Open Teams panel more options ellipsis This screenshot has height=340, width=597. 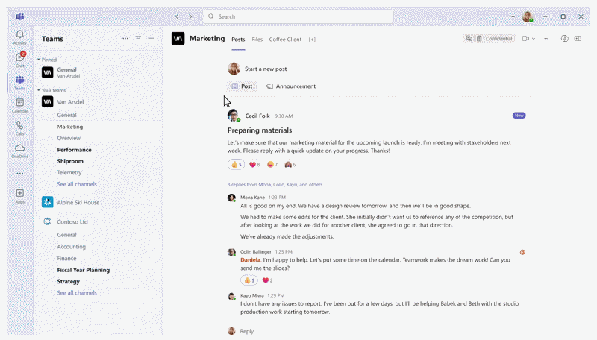125,39
